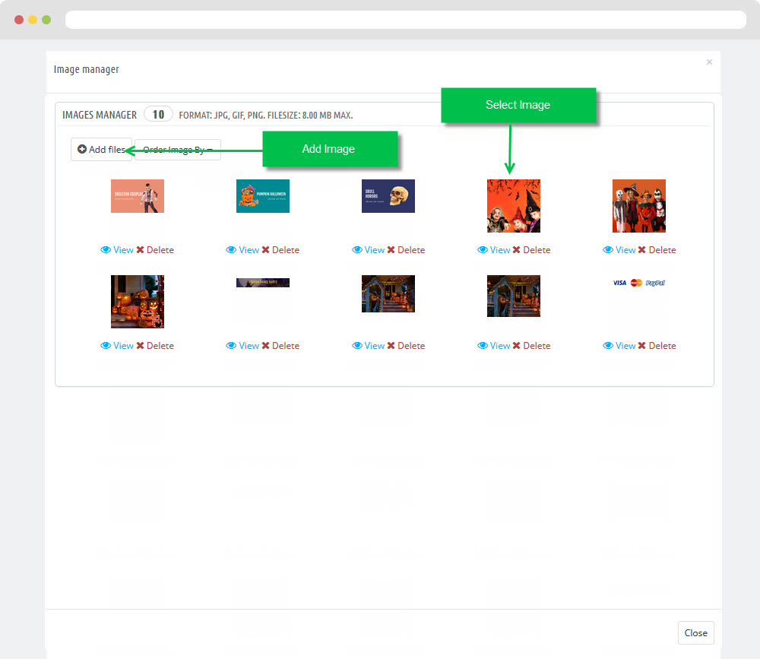This screenshot has height=659, width=760.
Task: View the Skull Horrors banner image
Action: [368, 250]
